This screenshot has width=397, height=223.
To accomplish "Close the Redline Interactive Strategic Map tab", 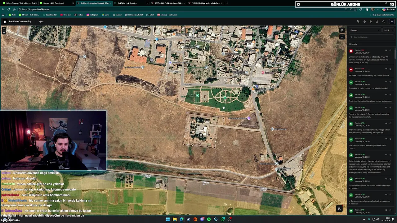I will 110,3.
